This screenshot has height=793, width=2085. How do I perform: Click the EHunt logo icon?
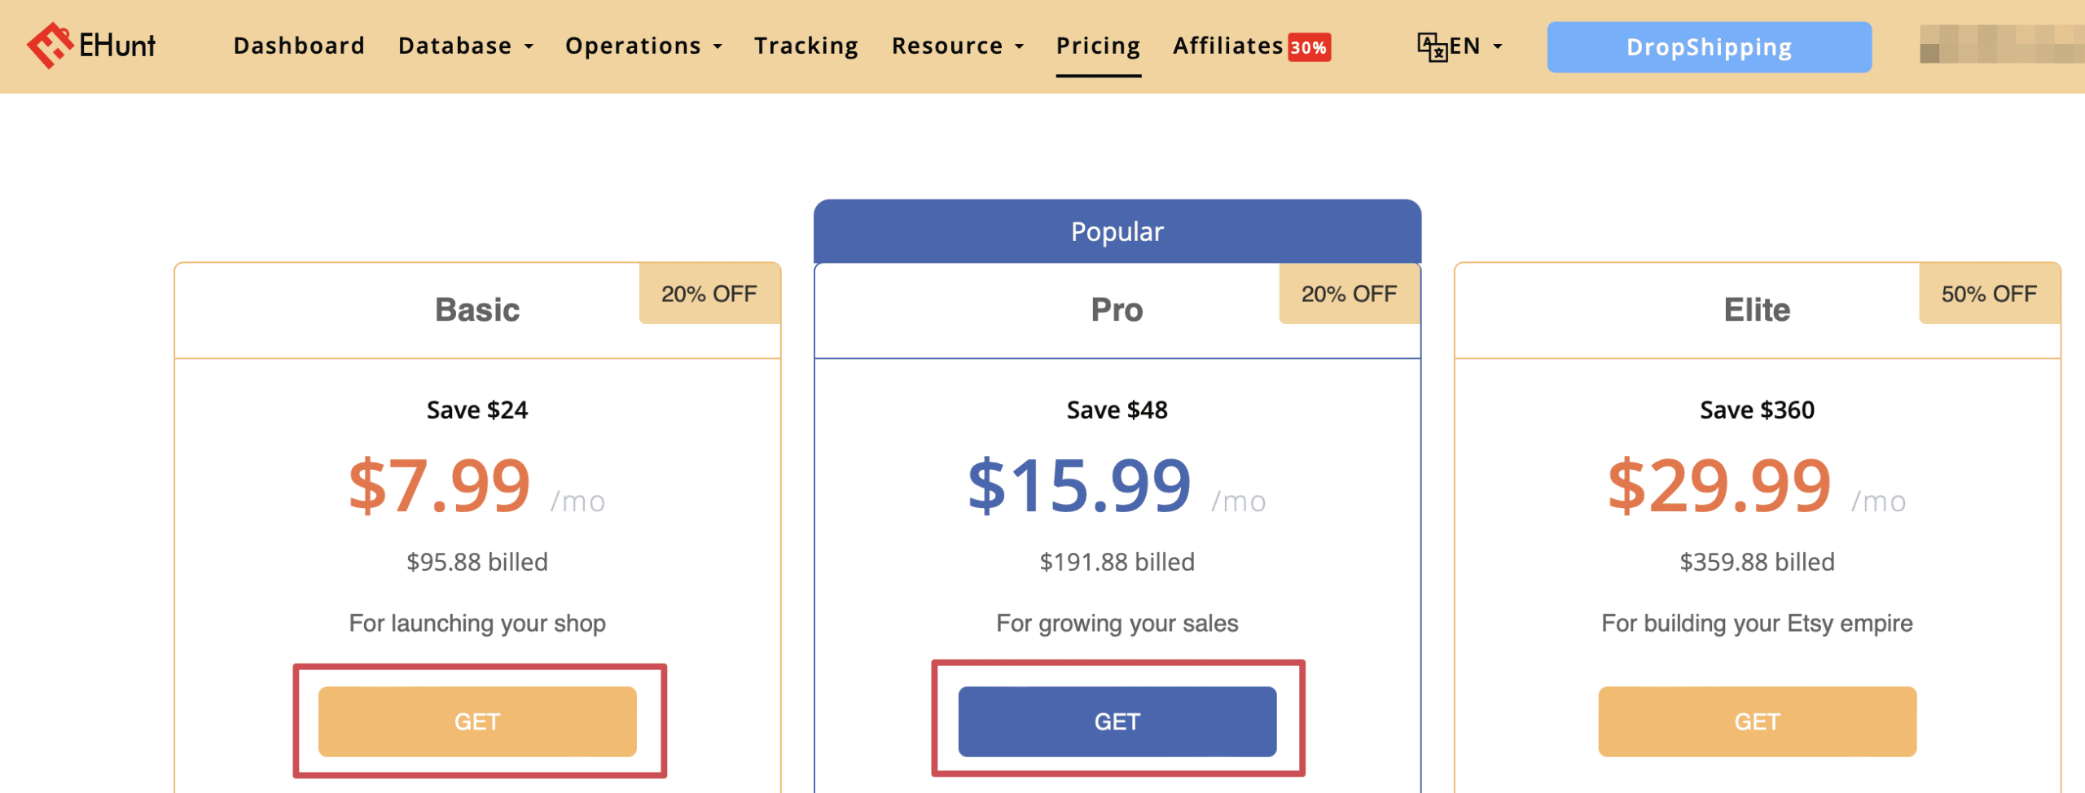pyautogui.click(x=49, y=45)
